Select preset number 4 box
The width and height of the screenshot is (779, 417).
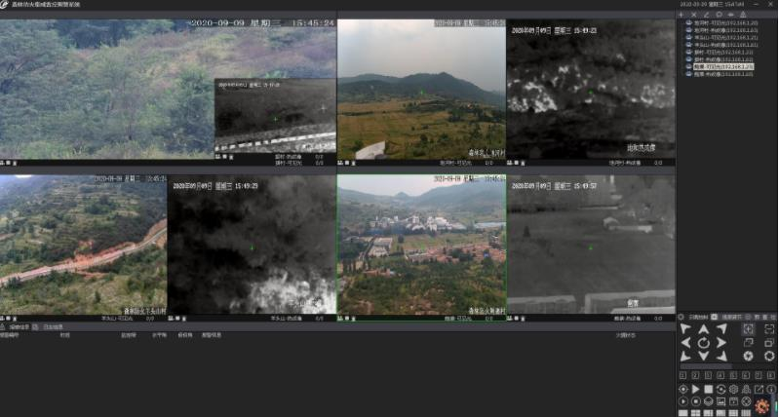pos(721,375)
